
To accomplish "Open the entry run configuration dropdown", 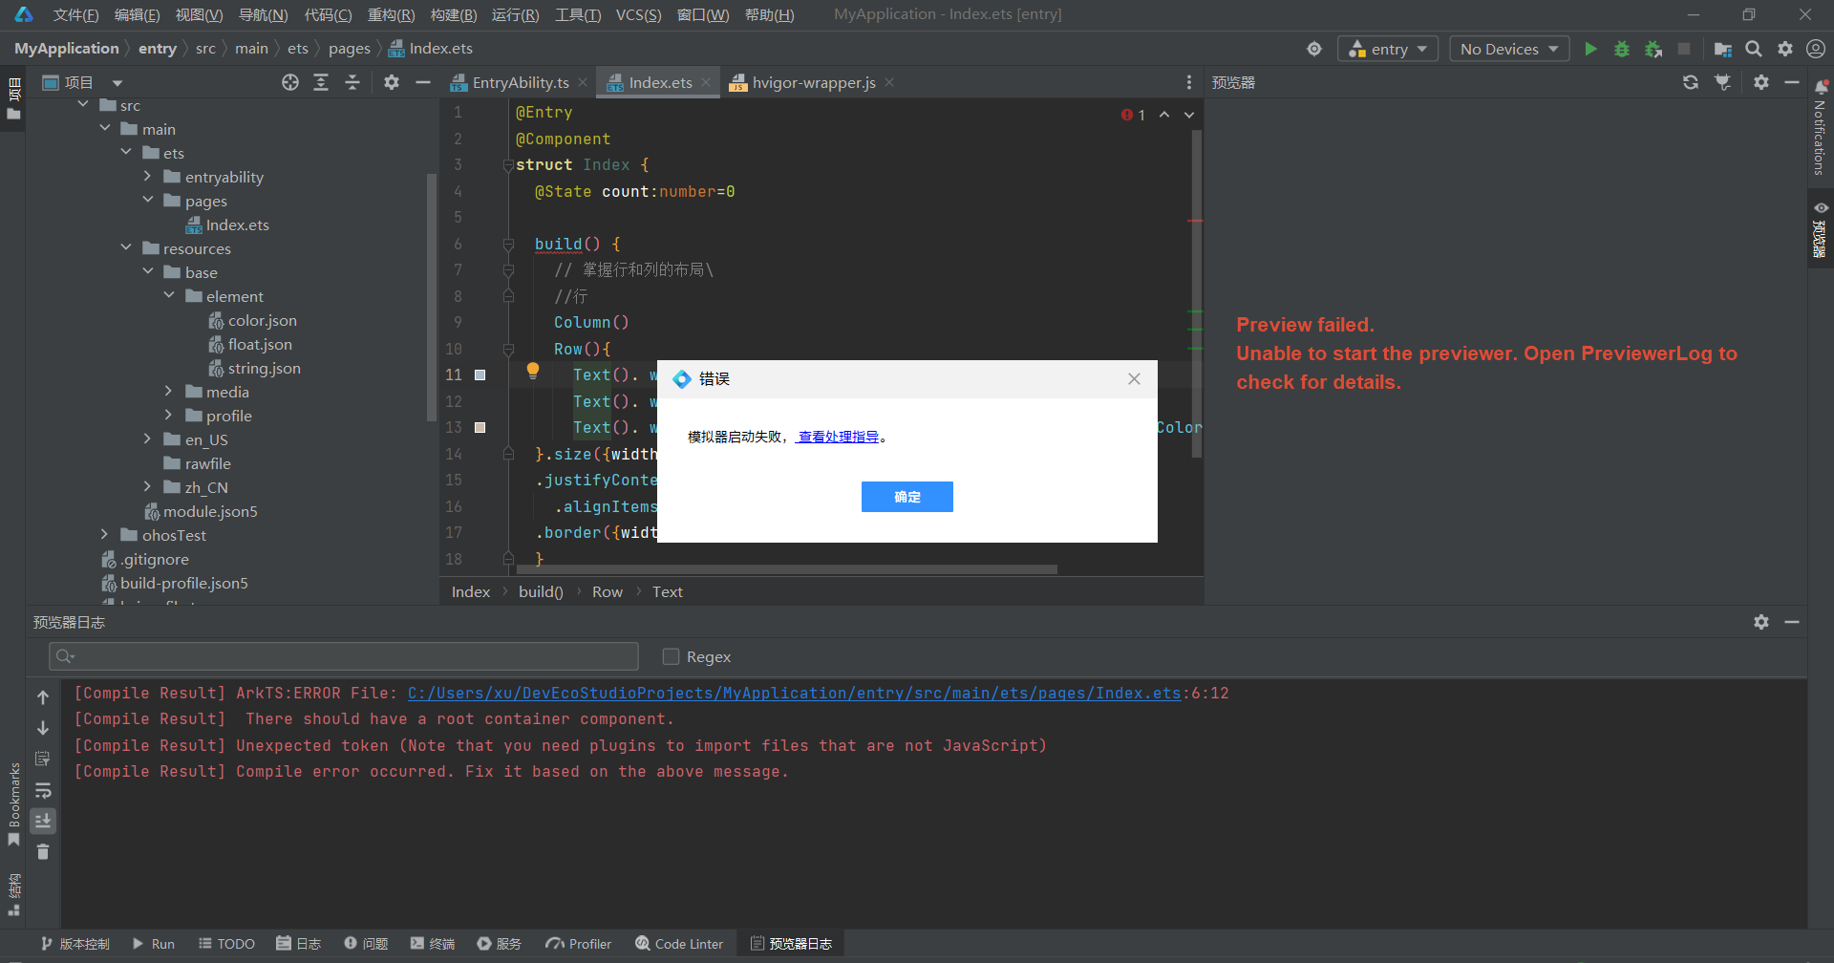I will (x=1388, y=49).
